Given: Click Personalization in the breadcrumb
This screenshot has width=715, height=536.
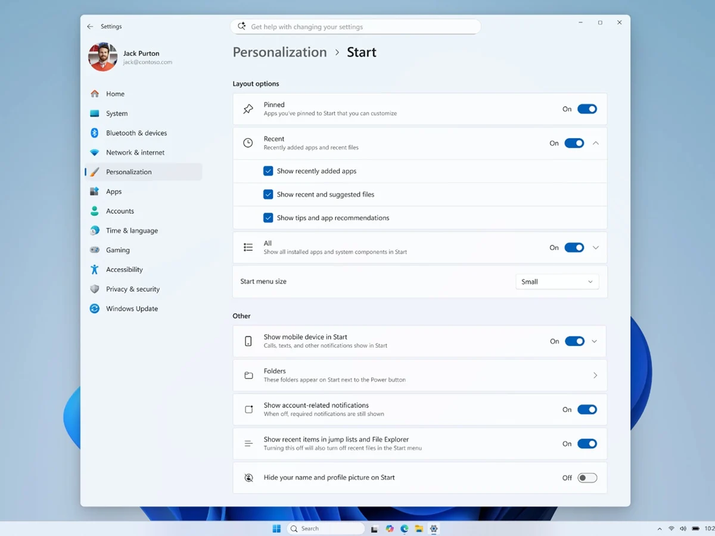Looking at the screenshot, I should coord(279,52).
